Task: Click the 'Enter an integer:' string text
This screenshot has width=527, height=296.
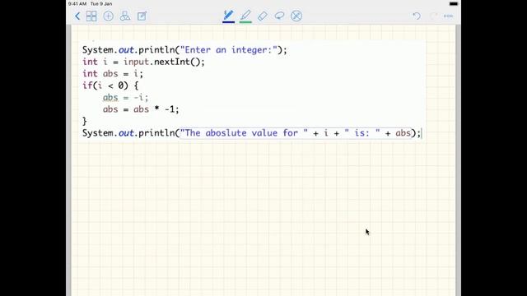Action: tap(229, 50)
